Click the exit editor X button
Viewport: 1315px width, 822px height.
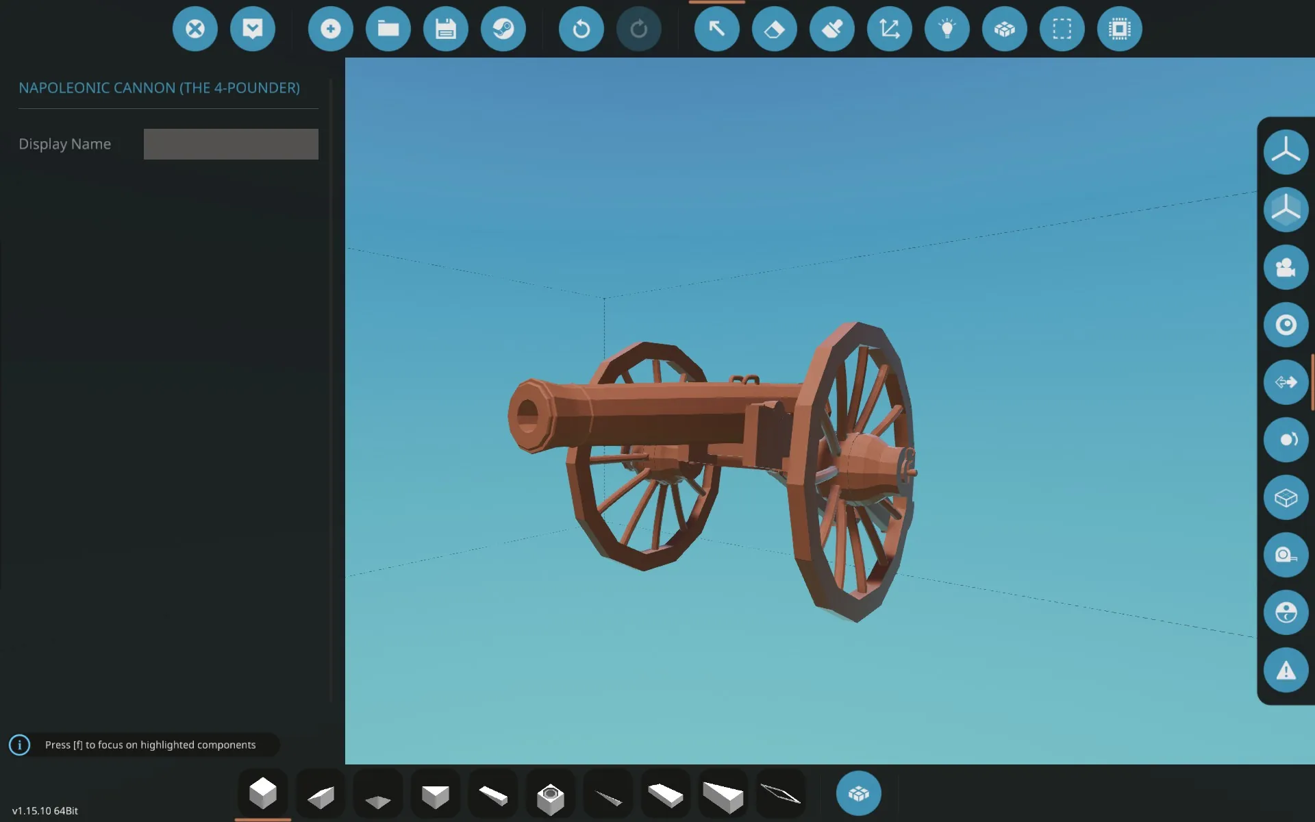[195, 29]
